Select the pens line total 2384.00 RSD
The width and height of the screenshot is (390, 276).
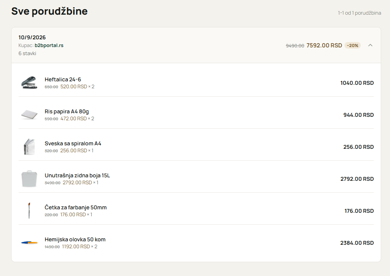pyautogui.click(x=357, y=243)
